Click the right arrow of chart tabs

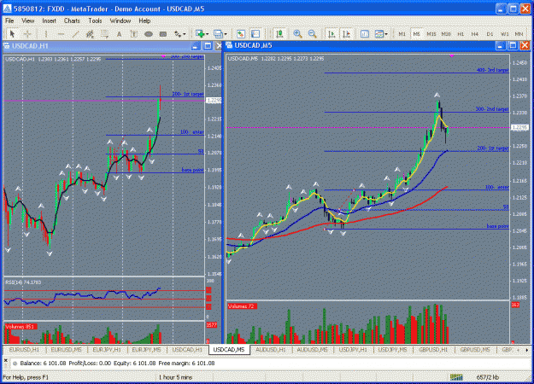click(x=527, y=350)
